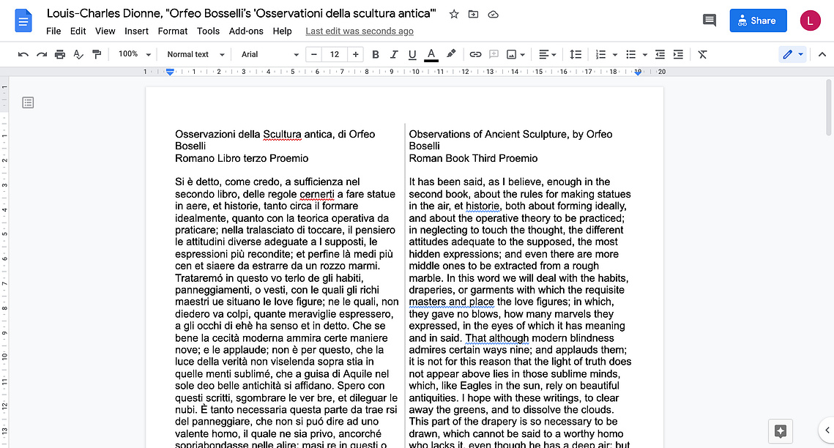
Task: Open the Normal text style dropdown
Action: pyautogui.click(x=196, y=54)
